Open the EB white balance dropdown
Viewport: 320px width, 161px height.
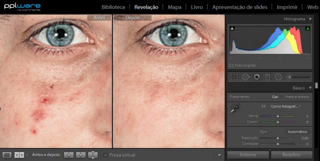(286, 106)
